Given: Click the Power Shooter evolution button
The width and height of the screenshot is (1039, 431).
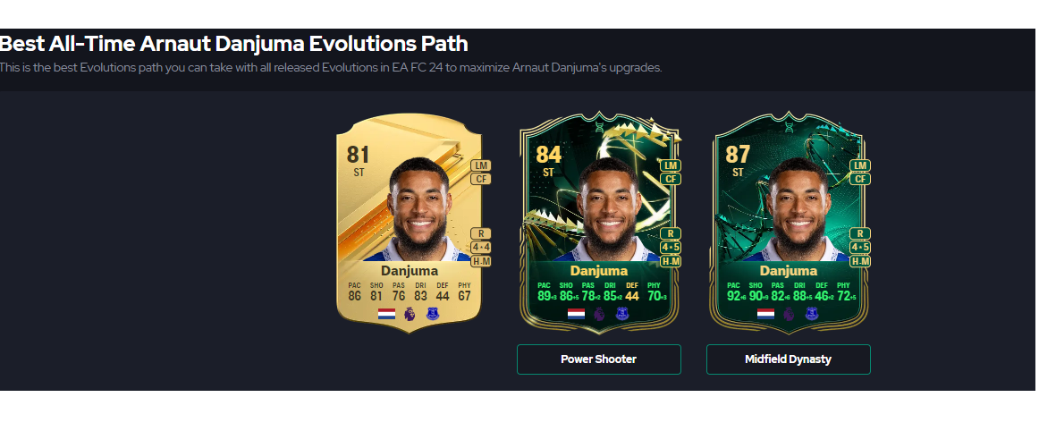Looking at the screenshot, I should 598,359.
